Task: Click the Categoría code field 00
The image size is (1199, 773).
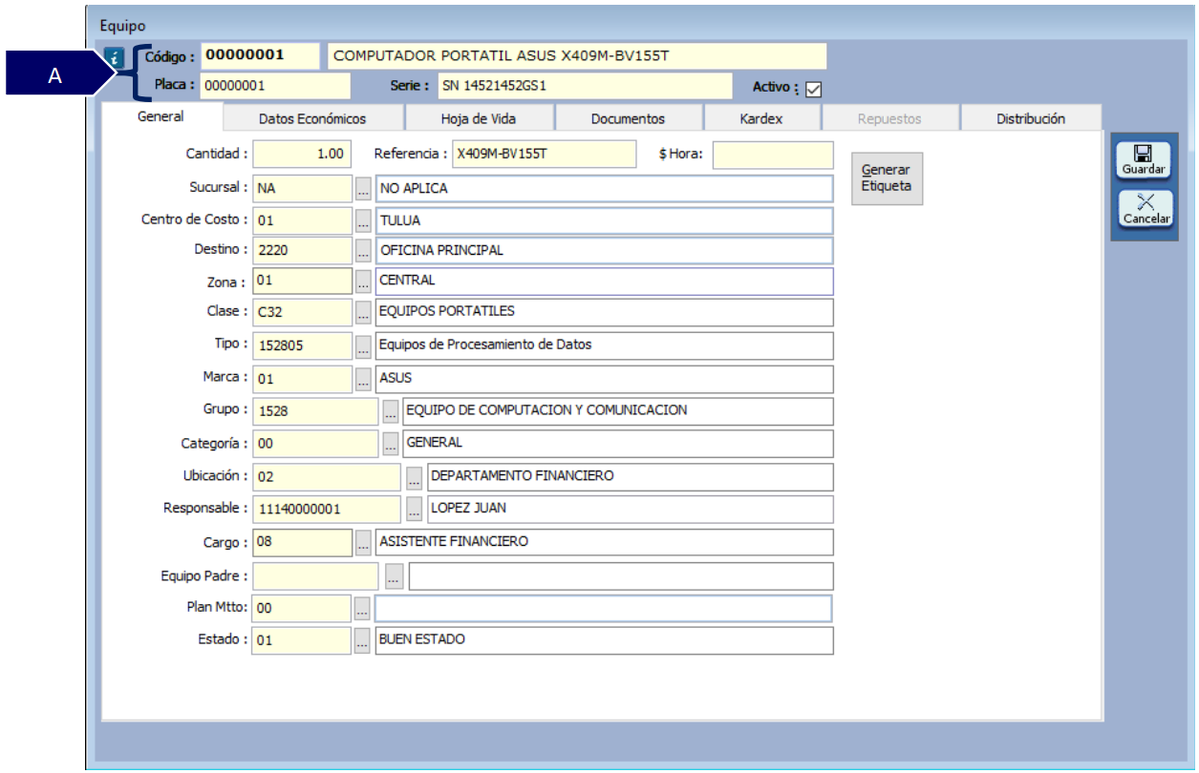Action: pyautogui.click(x=316, y=444)
